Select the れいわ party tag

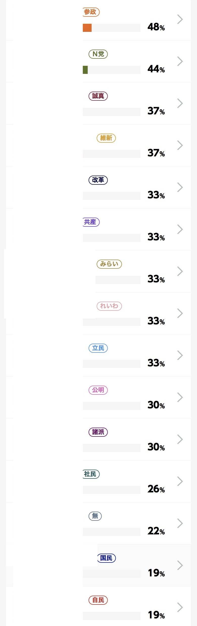109,306
